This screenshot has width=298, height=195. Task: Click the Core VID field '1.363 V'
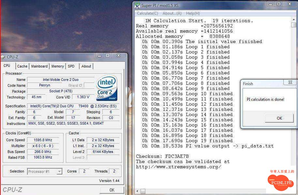click(83, 97)
